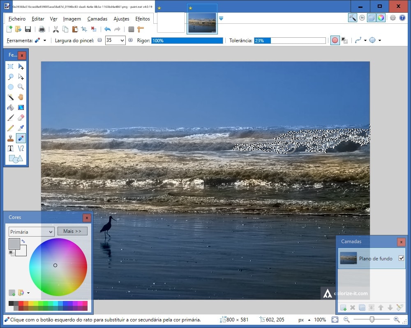Click the Crop to selection icon
This screenshot has width=411, height=328.
coord(84,29)
